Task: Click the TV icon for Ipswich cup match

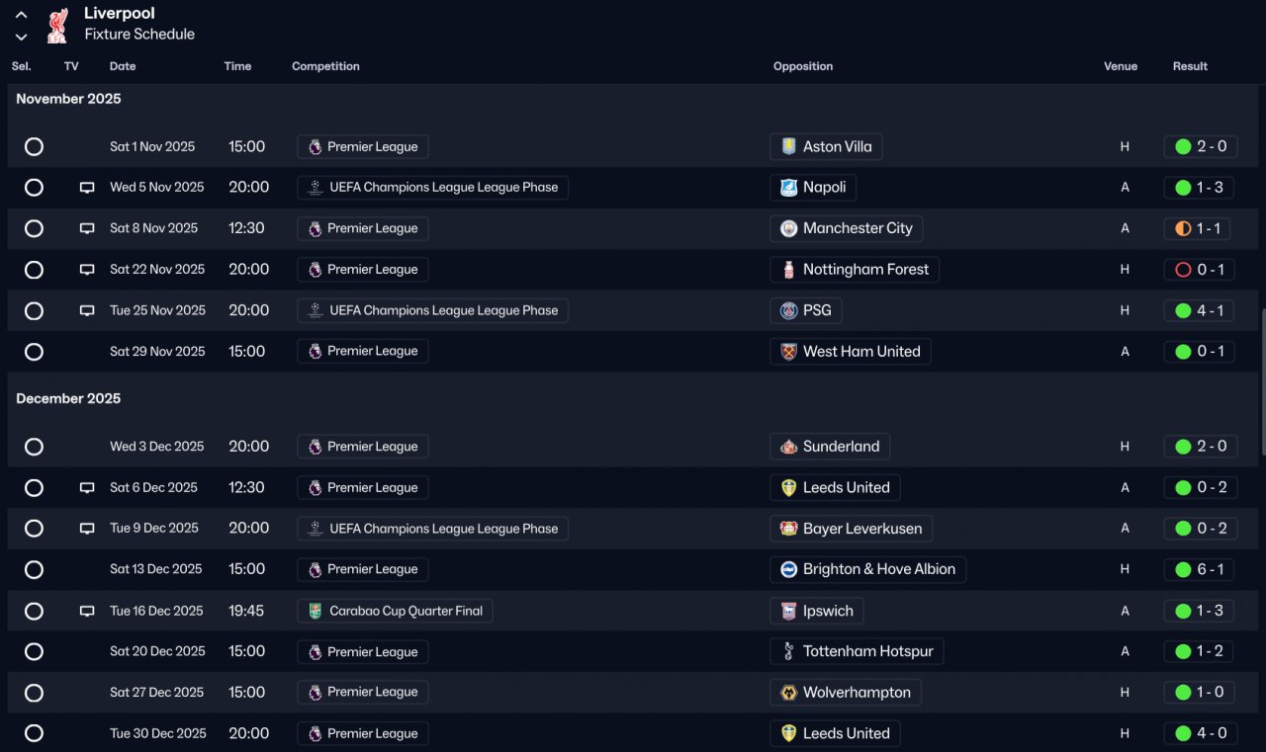Action: click(x=87, y=612)
